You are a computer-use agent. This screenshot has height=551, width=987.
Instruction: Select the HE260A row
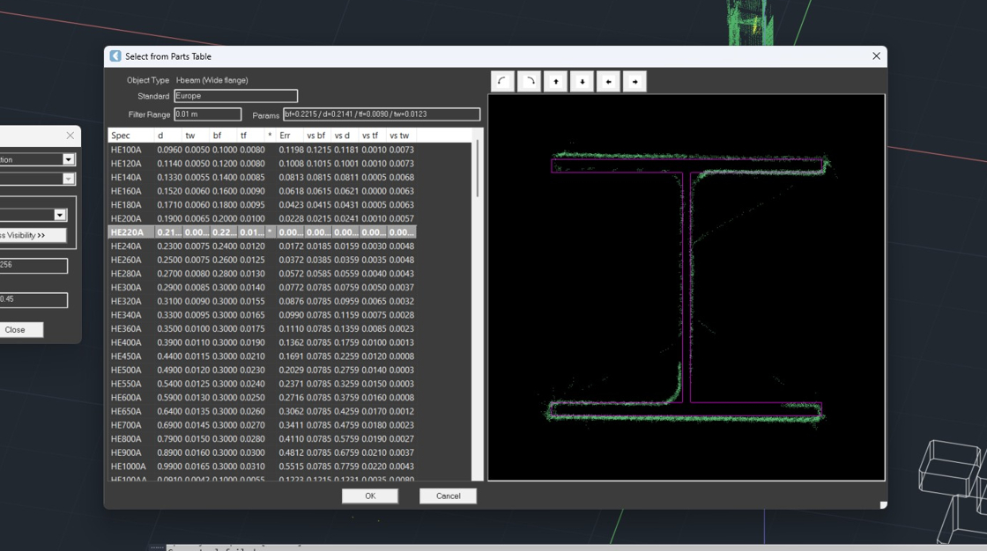pyautogui.click(x=262, y=260)
